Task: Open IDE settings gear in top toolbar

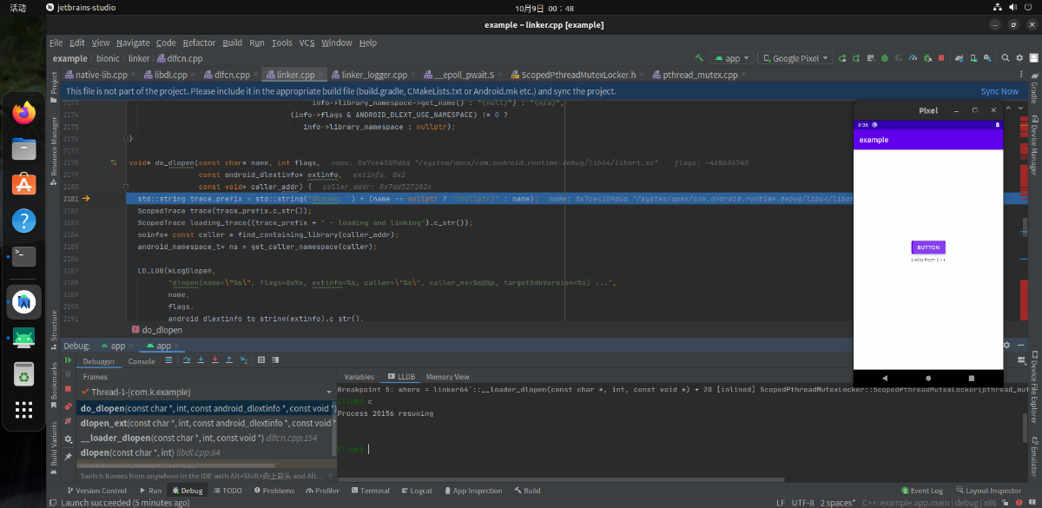Action: (1019, 58)
